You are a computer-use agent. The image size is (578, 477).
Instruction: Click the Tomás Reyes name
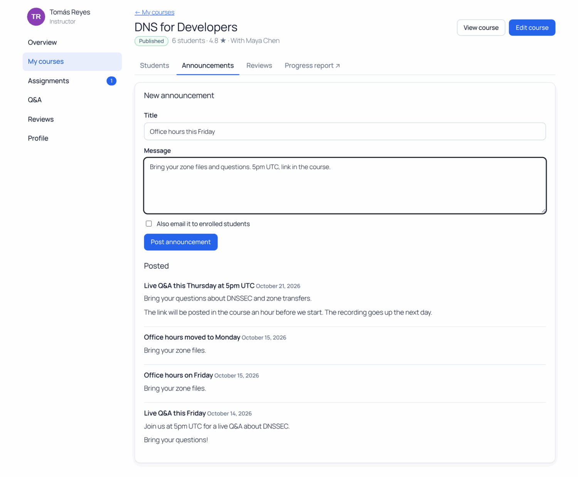pyautogui.click(x=70, y=12)
